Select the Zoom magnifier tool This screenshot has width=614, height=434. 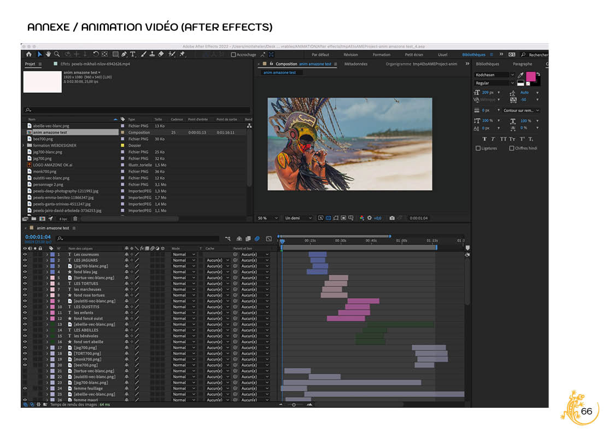[57, 55]
